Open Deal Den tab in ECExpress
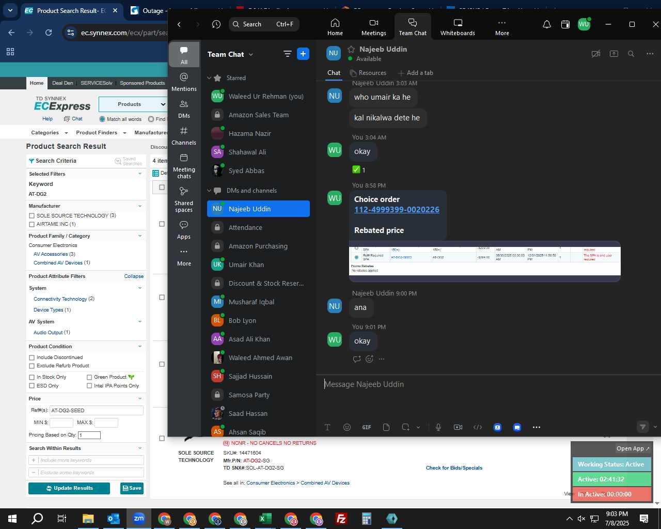Screen dimensions: 661x529 62,83
